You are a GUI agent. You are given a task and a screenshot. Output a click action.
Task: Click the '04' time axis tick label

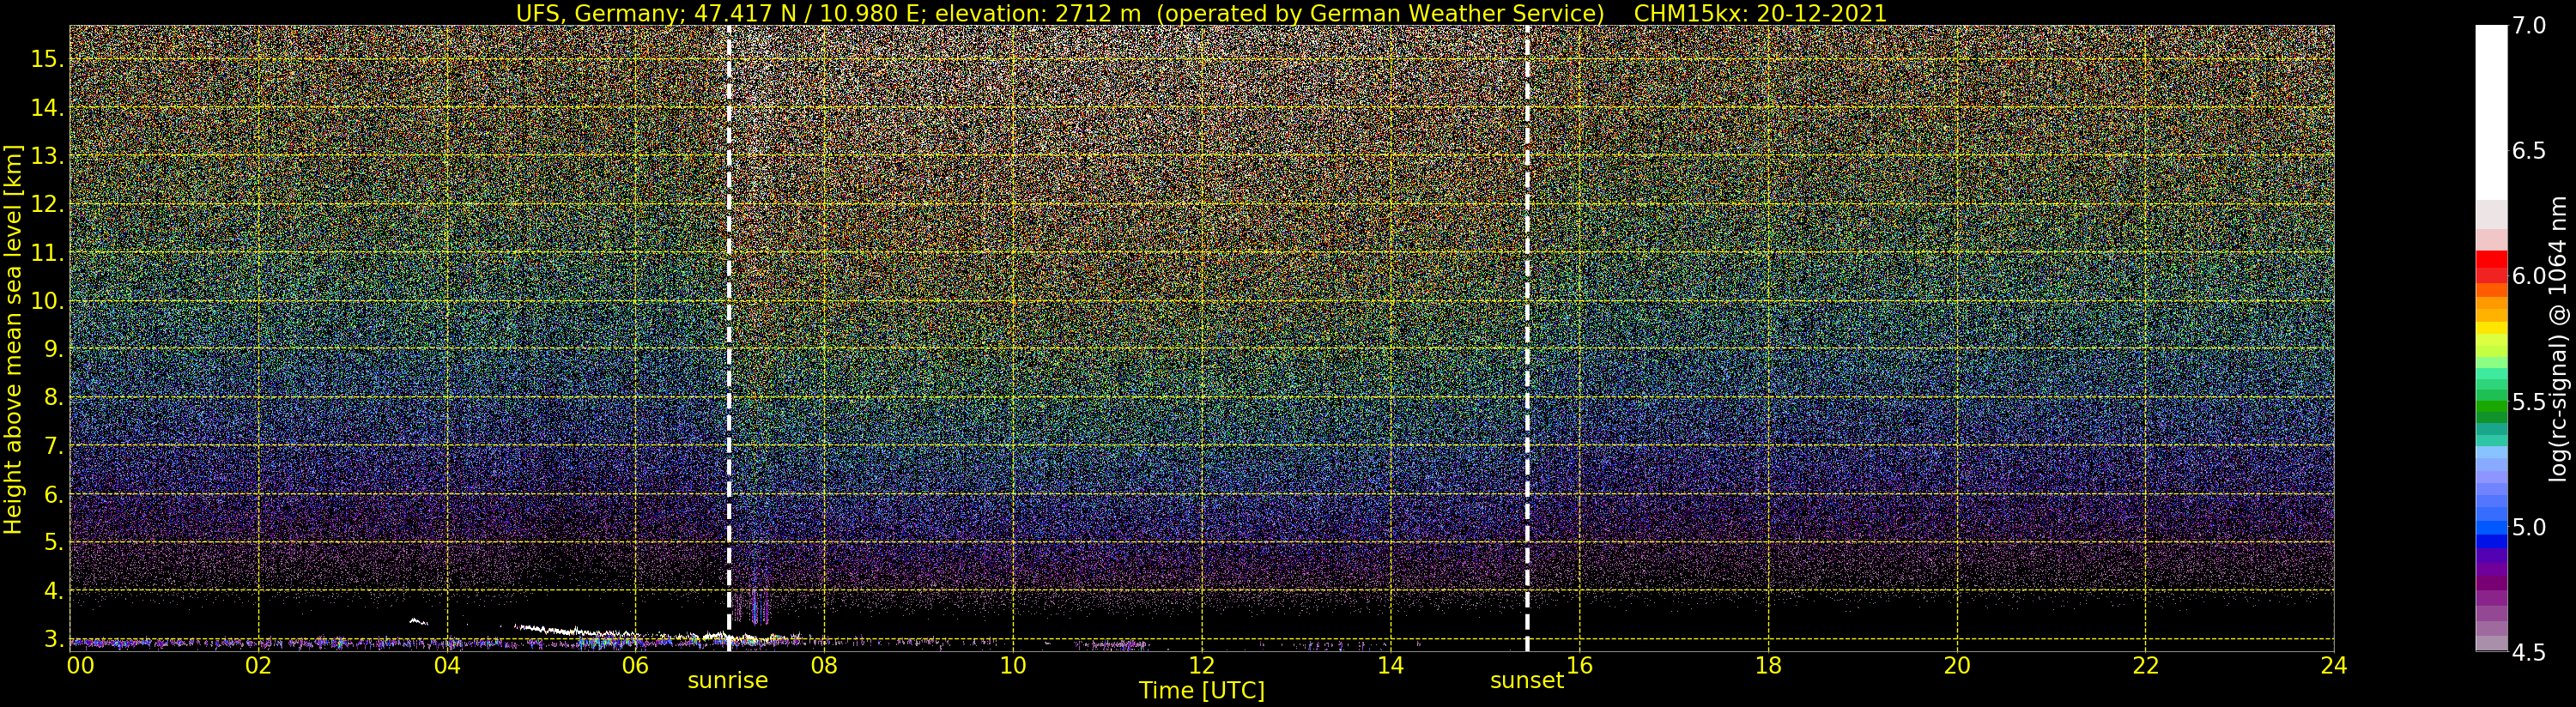point(447,666)
